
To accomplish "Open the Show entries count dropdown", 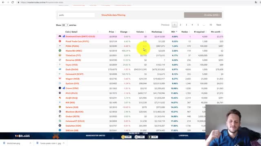I will (65, 25).
